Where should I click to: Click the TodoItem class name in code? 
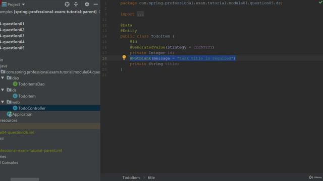pyautogui.click(x=160, y=36)
